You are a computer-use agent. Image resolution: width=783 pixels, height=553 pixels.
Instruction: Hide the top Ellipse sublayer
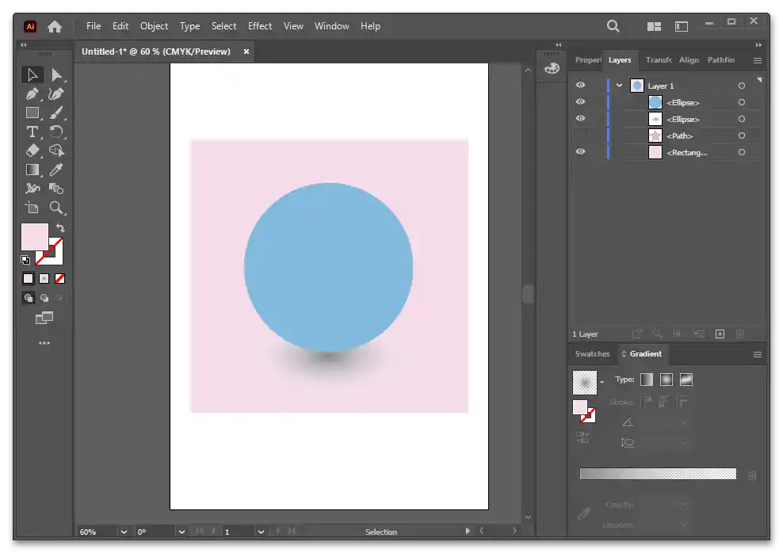pos(580,102)
